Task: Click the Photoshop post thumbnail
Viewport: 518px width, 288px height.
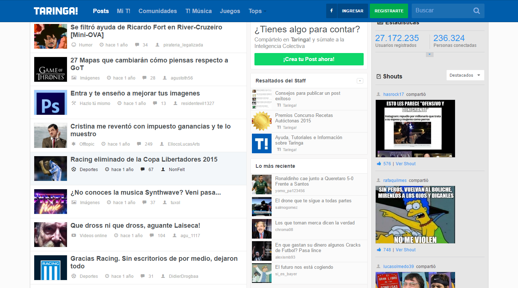Action: [51, 102]
